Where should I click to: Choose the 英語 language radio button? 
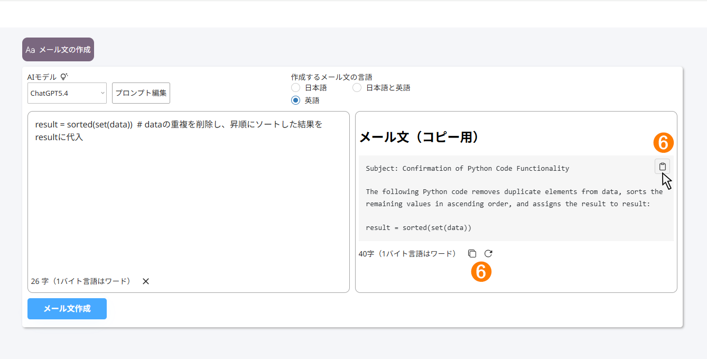coord(296,100)
